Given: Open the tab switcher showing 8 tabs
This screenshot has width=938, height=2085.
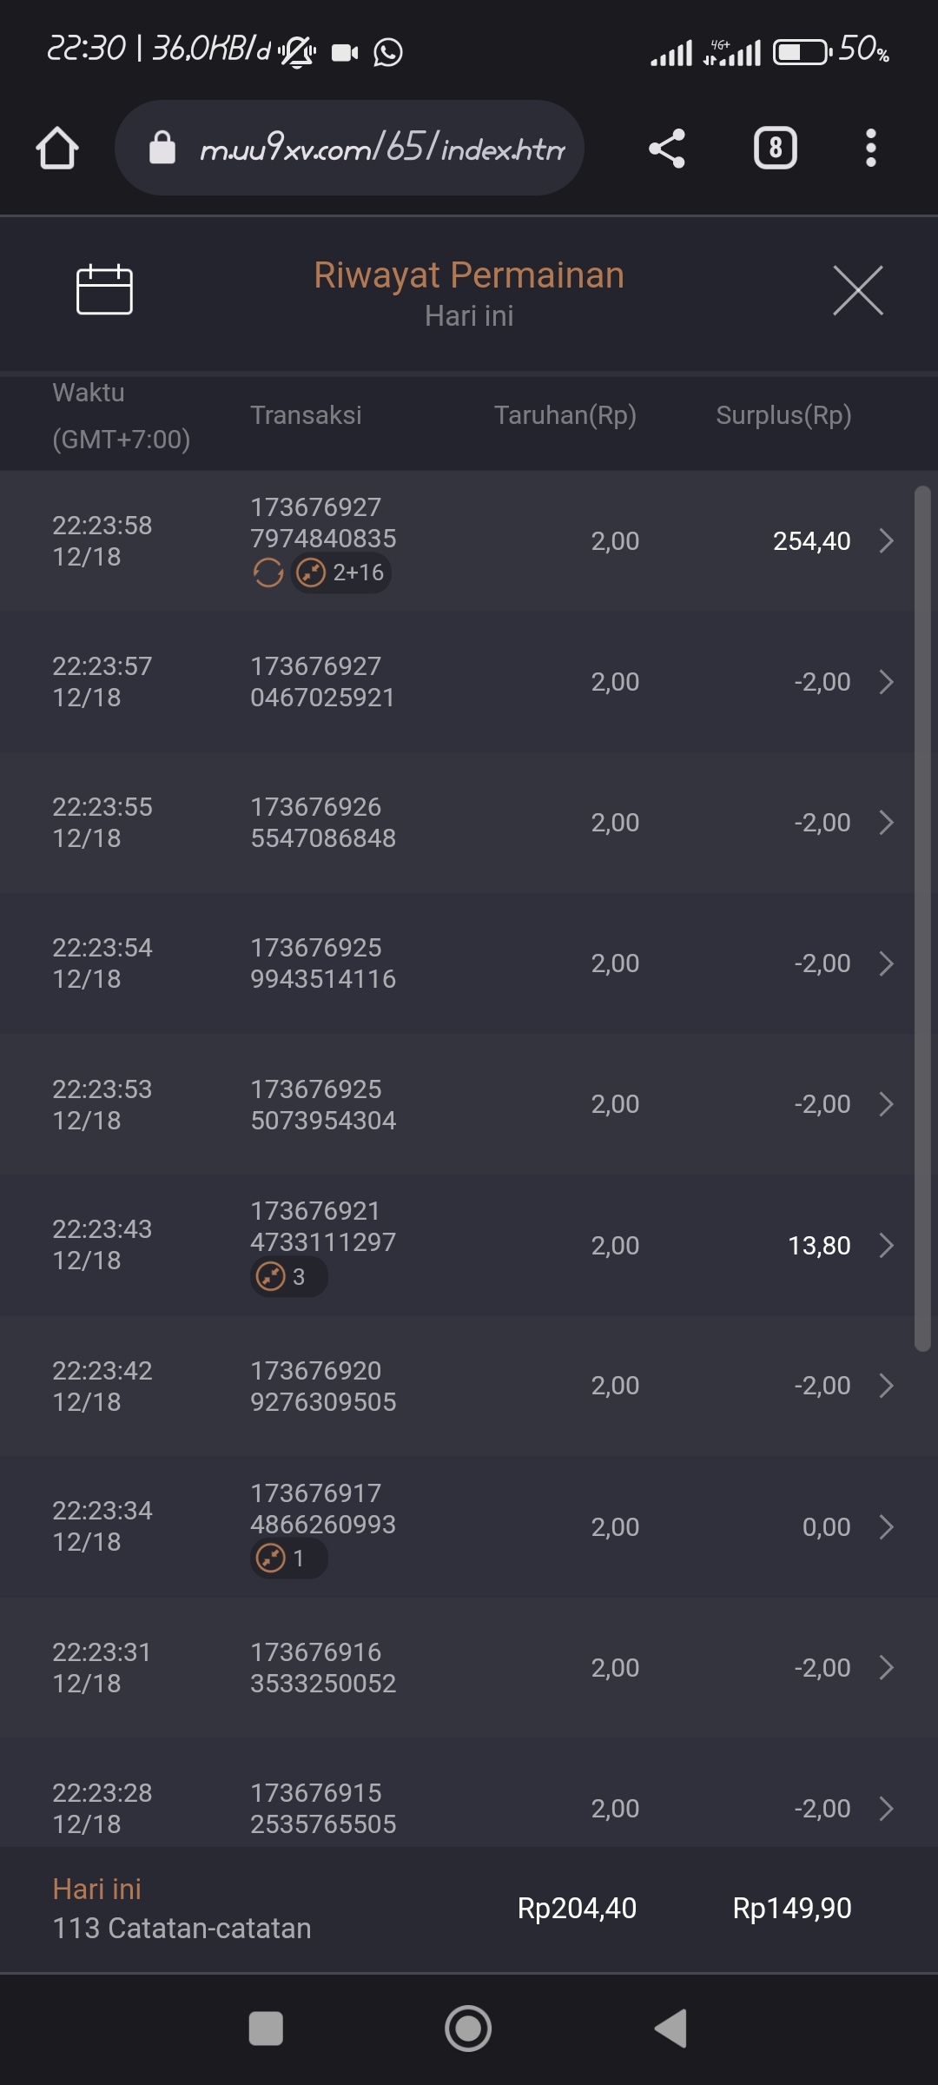Looking at the screenshot, I should click(x=775, y=148).
